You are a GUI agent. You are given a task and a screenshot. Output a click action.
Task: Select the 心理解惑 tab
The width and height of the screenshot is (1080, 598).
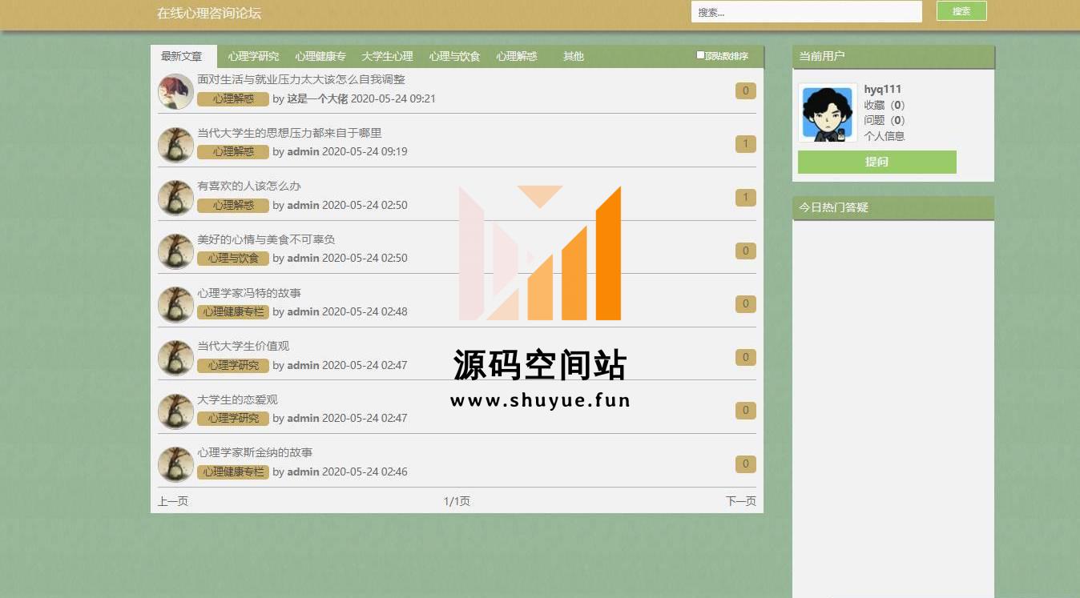click(517, 56)
